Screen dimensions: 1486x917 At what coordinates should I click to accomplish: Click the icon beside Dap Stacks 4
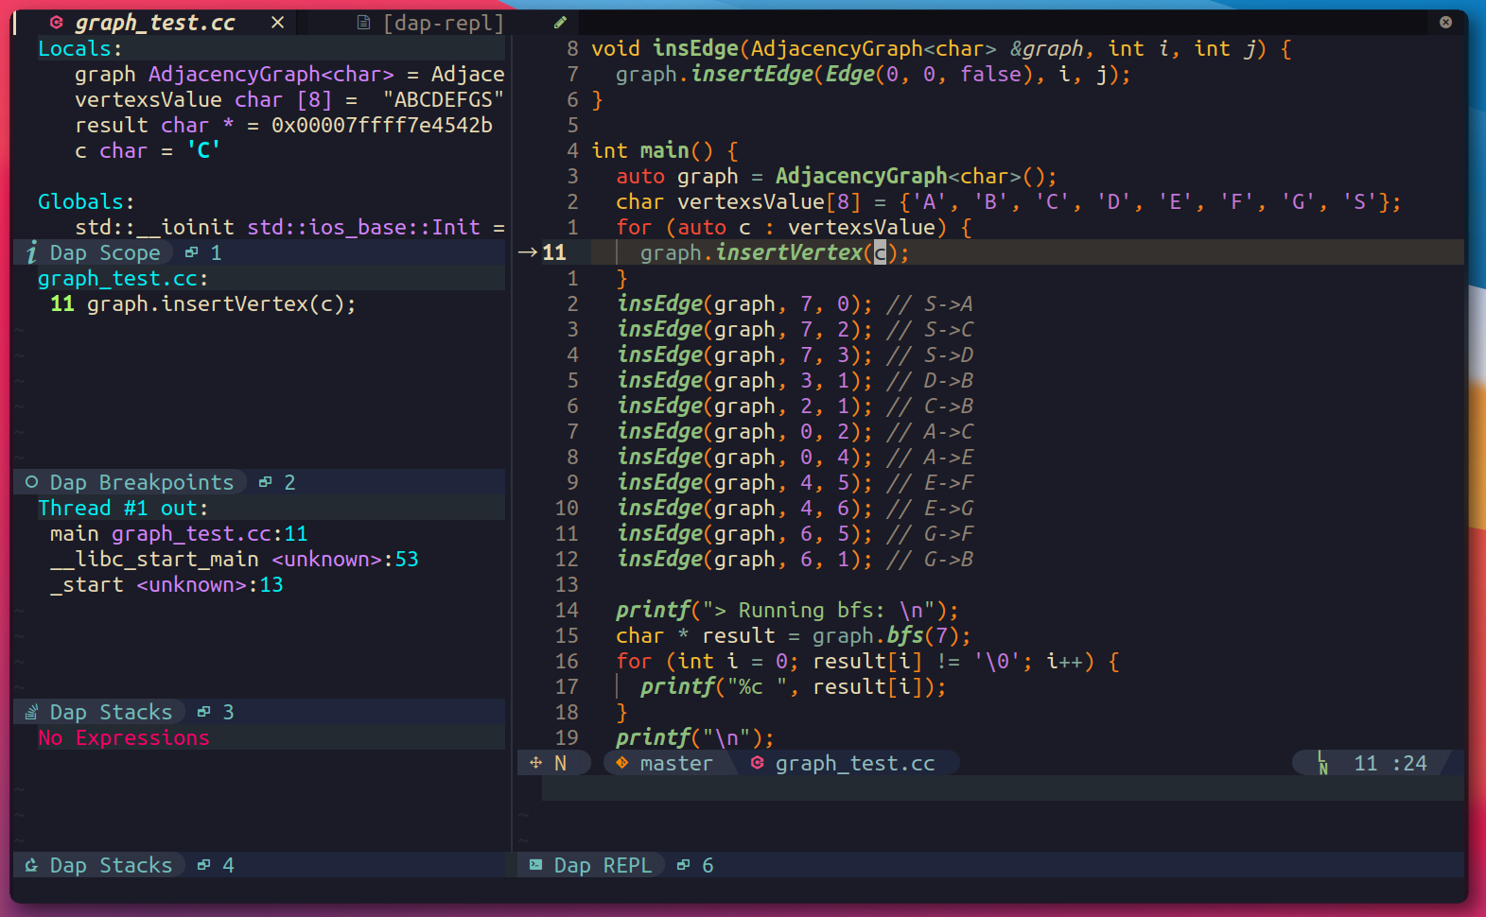[x=31, y=865]
